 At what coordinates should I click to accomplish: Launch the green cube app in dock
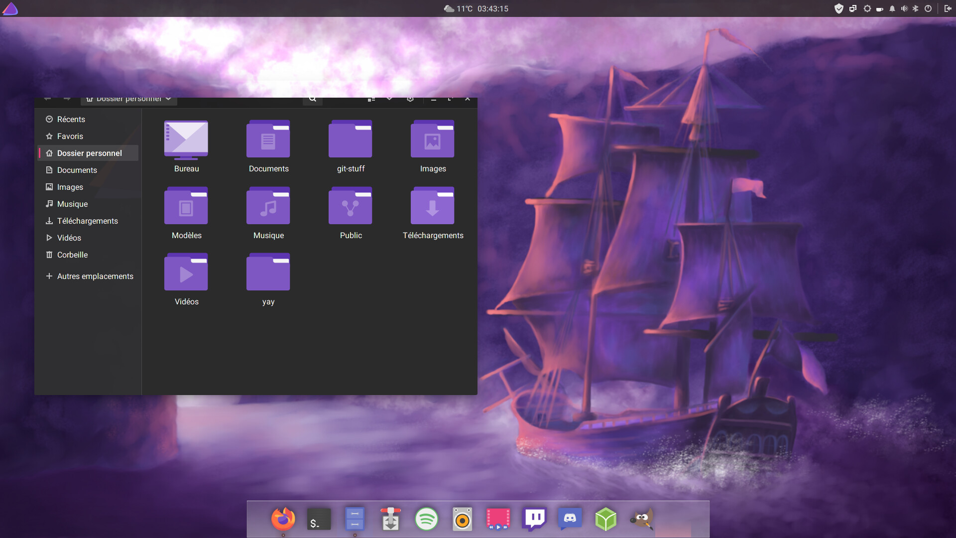click(606, 519)
